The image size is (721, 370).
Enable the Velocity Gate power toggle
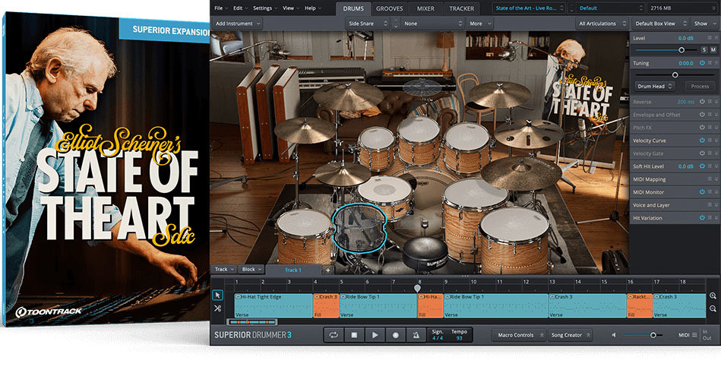(702, 153)
